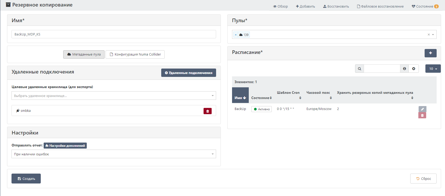Remove pool 139 tag
The height and width of the screenshot is (196, 445).
coord(236,35)
